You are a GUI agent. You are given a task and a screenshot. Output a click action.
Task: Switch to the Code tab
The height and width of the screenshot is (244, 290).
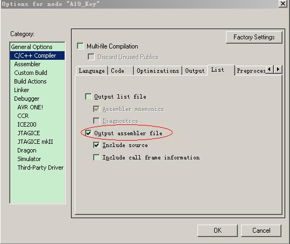pos(121,71)
